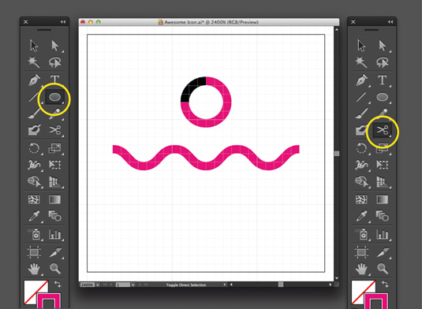Click the 2400% zoom field in status bar
This screenshot has width=422, height=309.
(88, 285)
